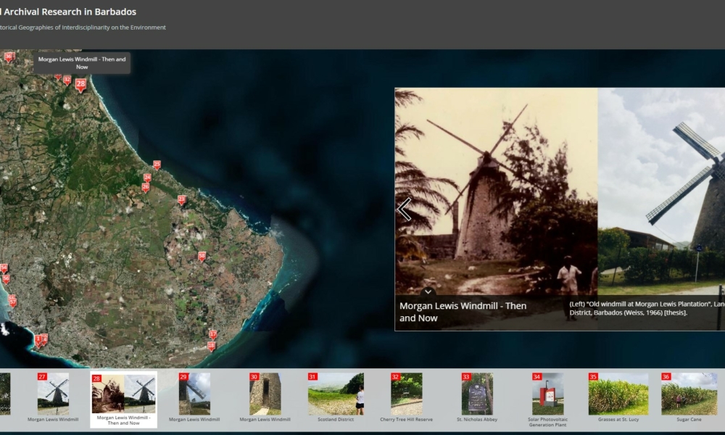
Task: Select the St. Nicholas Abbey thumbnail
Action: click(477, 394)
